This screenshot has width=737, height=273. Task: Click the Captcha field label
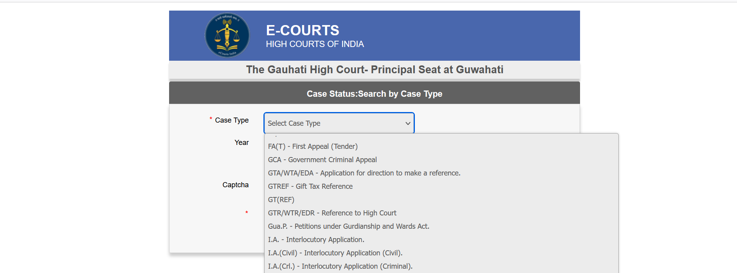coord(235,185)
